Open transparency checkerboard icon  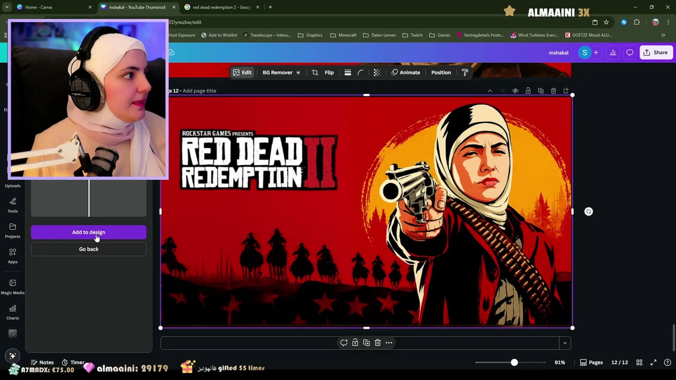[377, 72]
